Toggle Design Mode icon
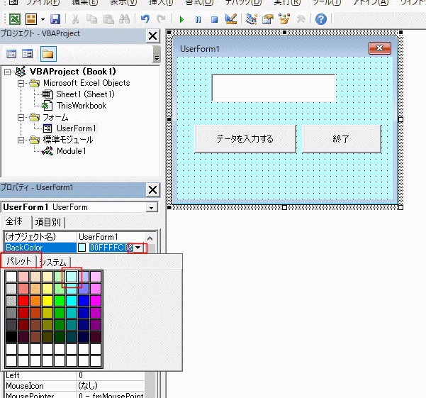 coord(231,19)
